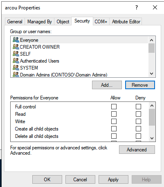
Task: Click the down arrow of the permissions list scrollbar
Action: tap(152, 138)
